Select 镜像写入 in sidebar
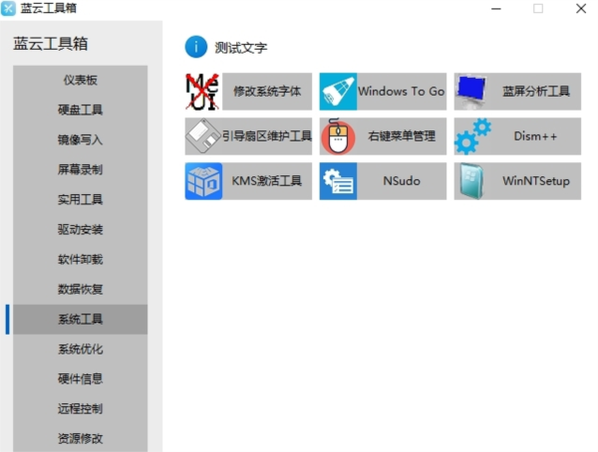598x452 pixels. coord(80,139)
